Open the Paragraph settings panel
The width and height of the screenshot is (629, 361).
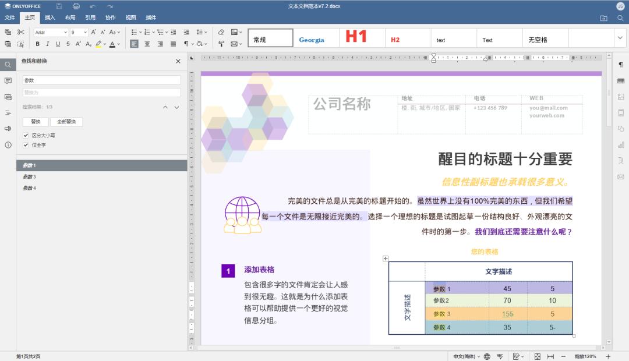[x=621, y=65]
